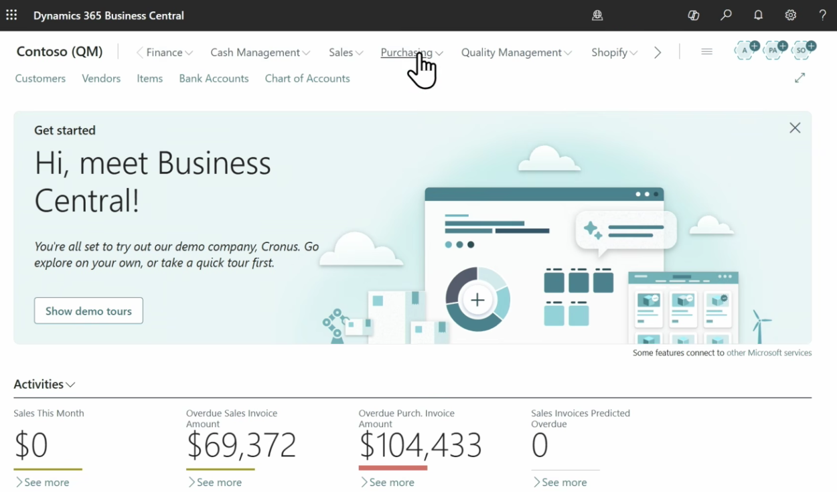837x500 pixels.
Task: Open the help question mark icon
Action: (822, 15)
